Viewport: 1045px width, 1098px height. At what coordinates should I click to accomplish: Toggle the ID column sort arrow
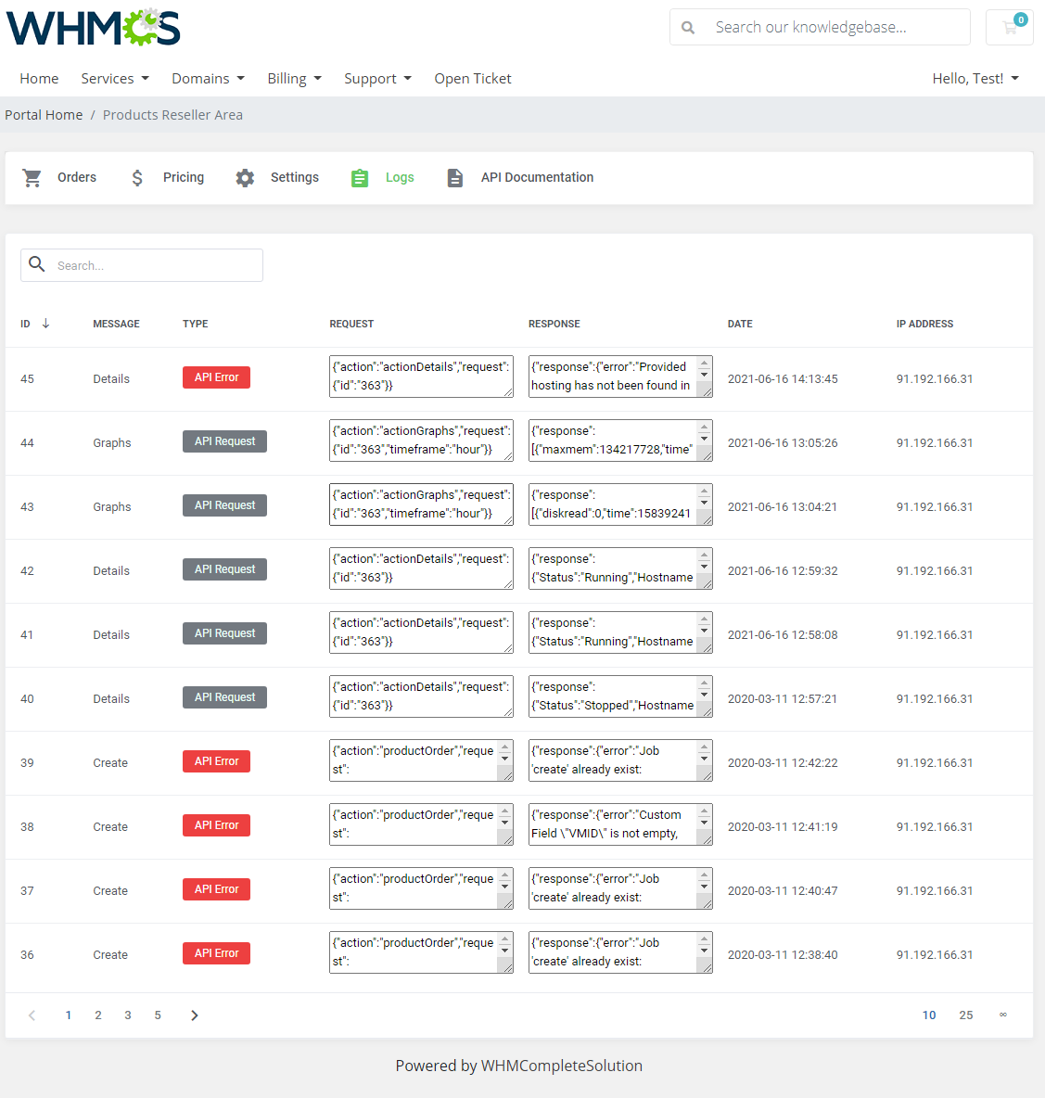tap(45, 323)
